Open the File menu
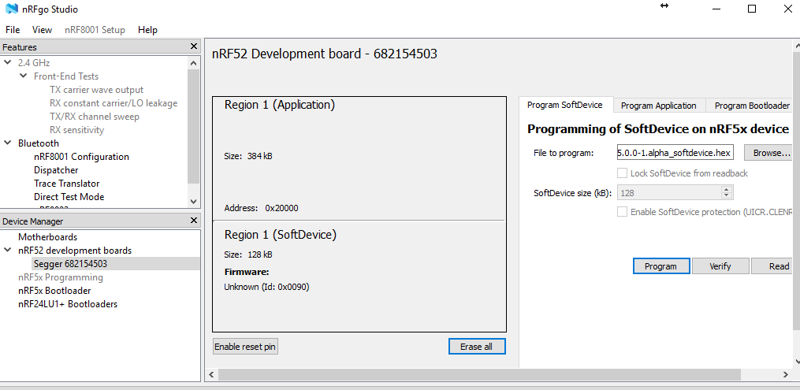The image size is (800, 390). click(x=13, y=30)
